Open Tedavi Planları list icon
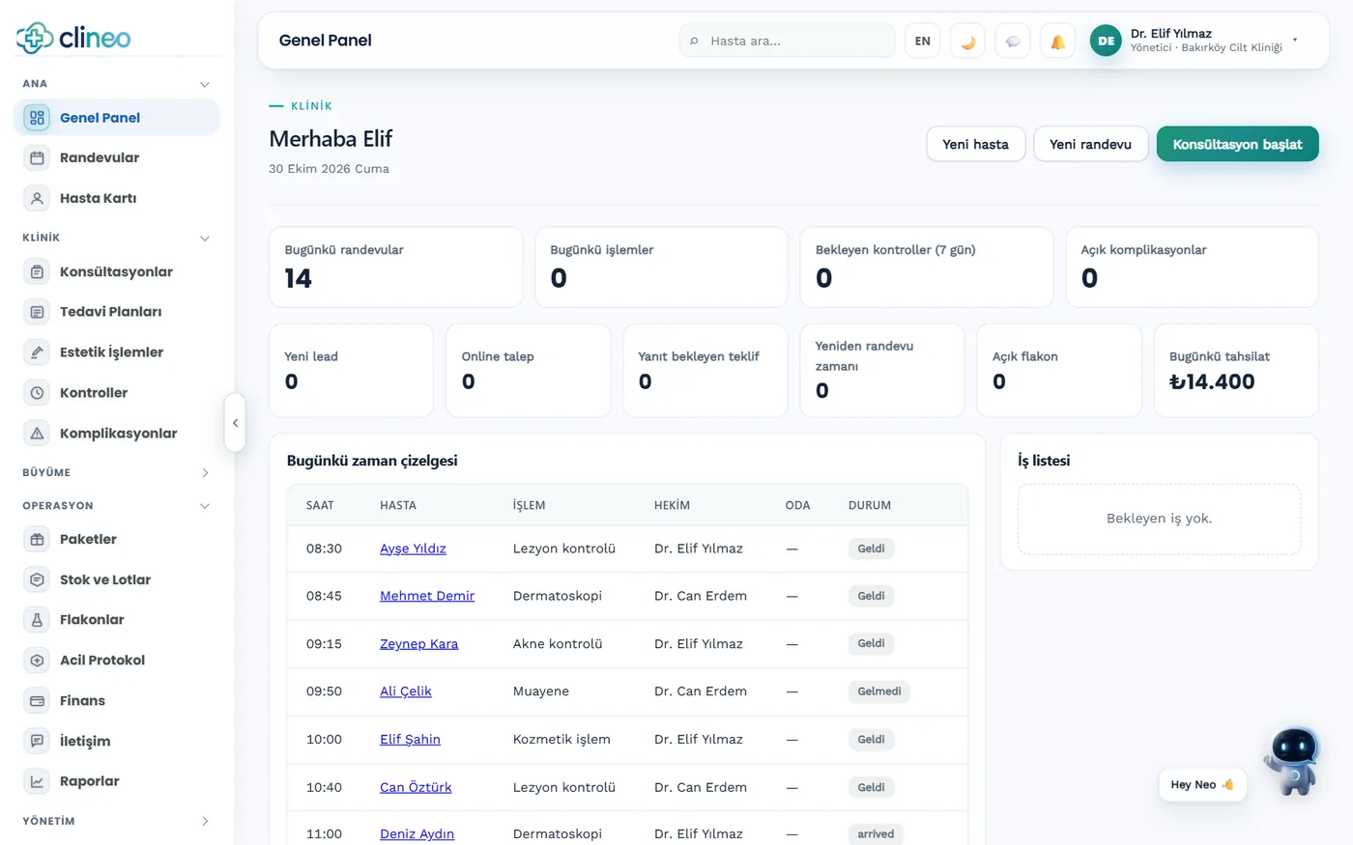The width and height of the screenshot is (1353, 845). tap(37, 312)
